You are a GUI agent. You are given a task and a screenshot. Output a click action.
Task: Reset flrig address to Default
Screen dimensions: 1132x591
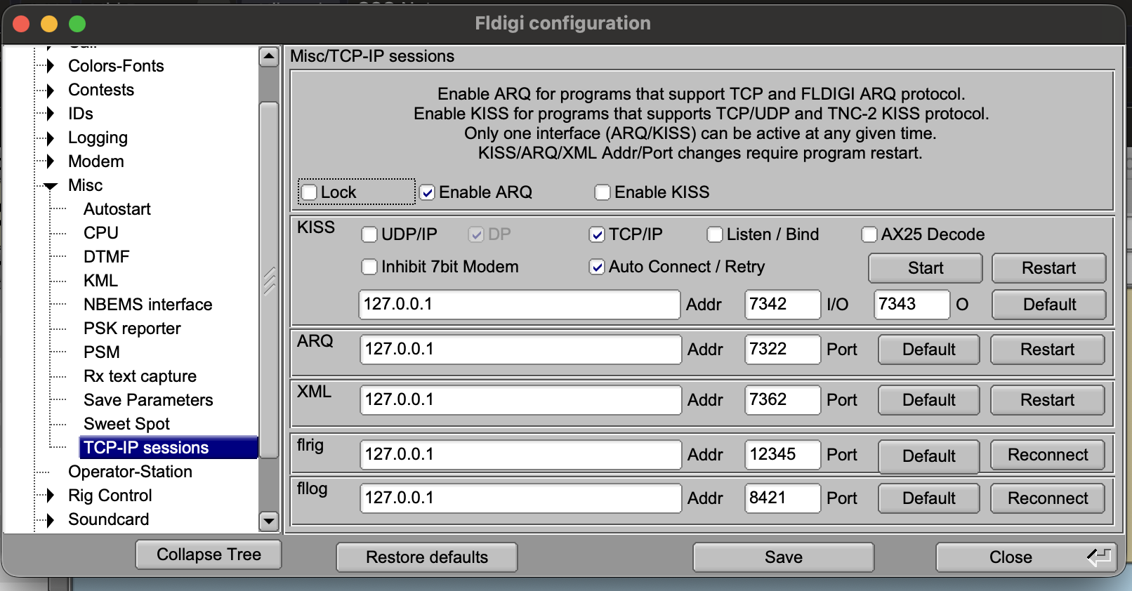point(928,456)
